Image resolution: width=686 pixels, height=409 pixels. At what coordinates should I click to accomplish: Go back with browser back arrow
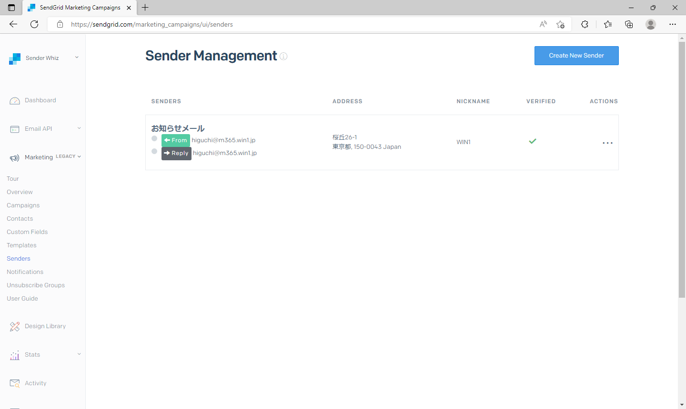pyautogui.click(x=13, y=24)
